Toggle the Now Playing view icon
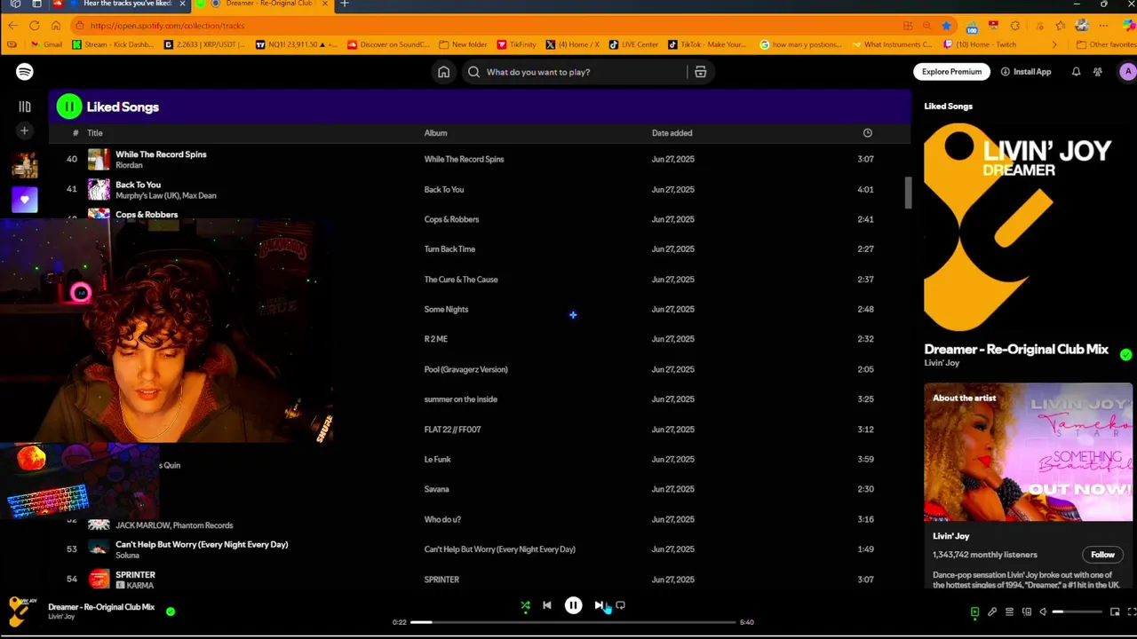Image resolution: width=1137 pixels, height=639 pixels. [x=974, y=611]
